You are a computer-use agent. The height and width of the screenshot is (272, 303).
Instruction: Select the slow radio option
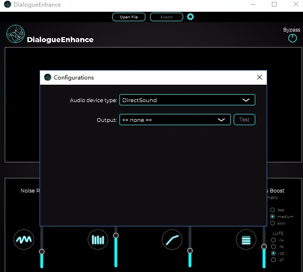coord(272,223)
